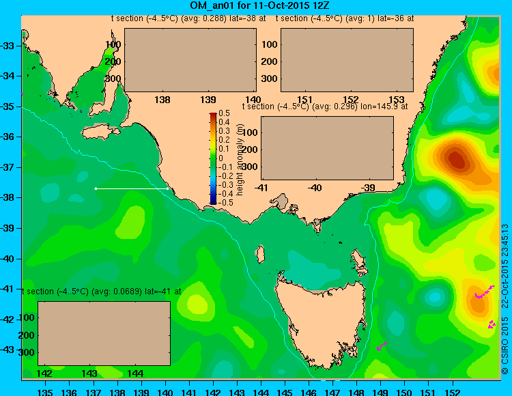
Task: Click the -37 latitude axis label
Action: tap(8, 167)
